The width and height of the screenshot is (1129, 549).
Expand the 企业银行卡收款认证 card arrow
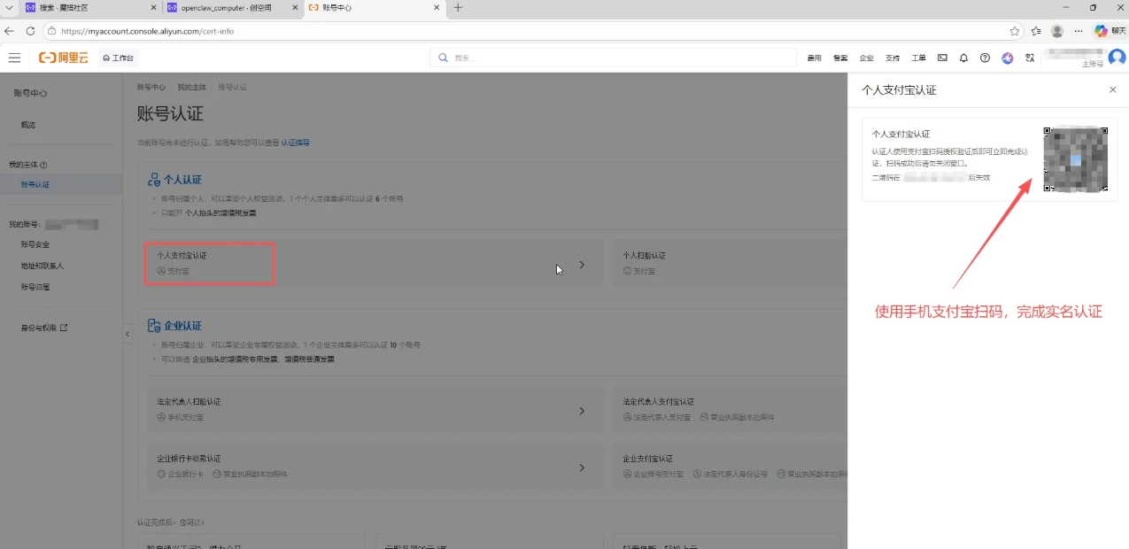(x=582, y=468)
